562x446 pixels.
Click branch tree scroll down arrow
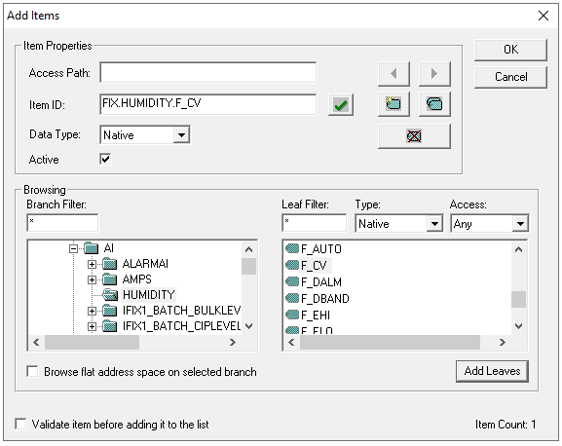tap(248, 326)
